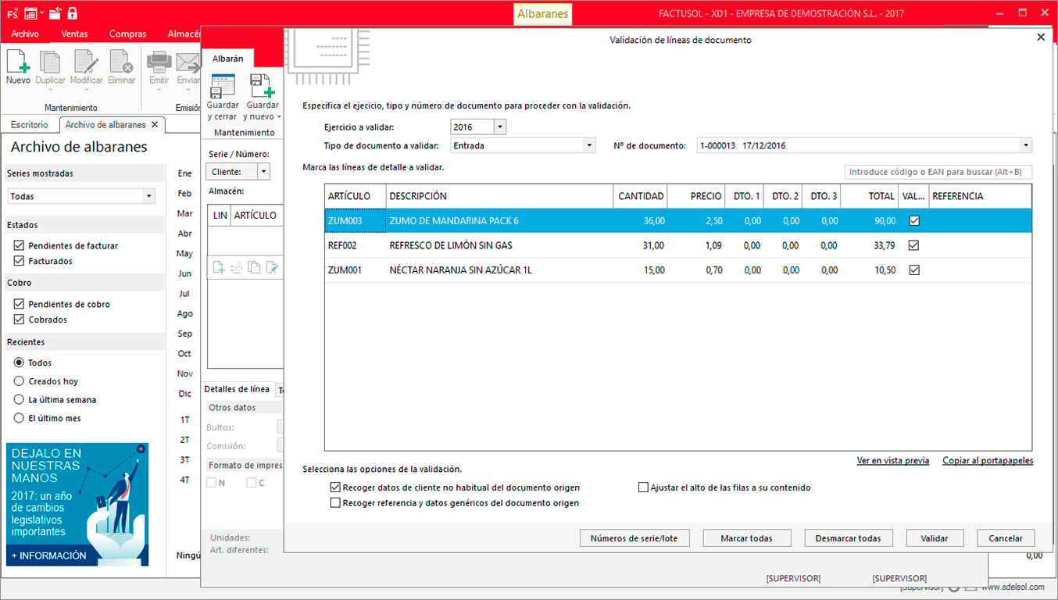Click Copiar al portapapeles link
The width and height of the screenshot is (1058, 600).
tap(988, 461)
